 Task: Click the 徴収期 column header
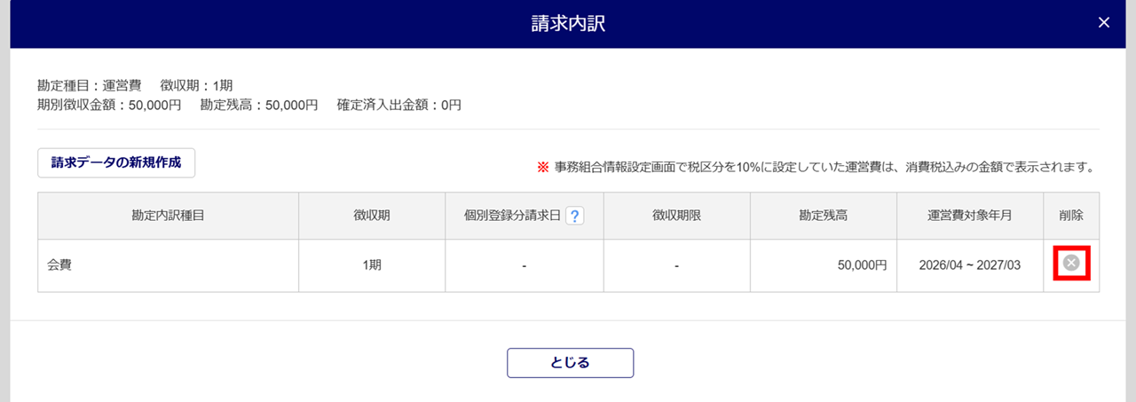pyautogui.click(x=372, y=217)
